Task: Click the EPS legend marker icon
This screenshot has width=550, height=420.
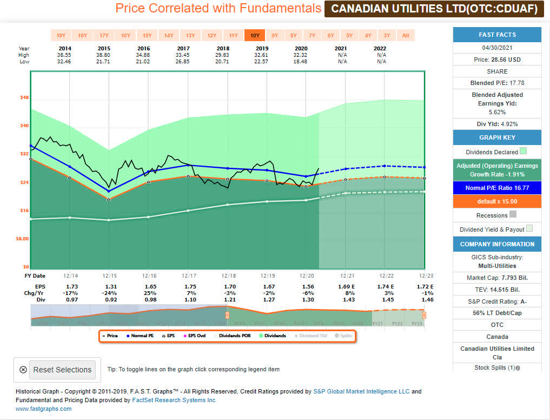Action: point(165,336)
